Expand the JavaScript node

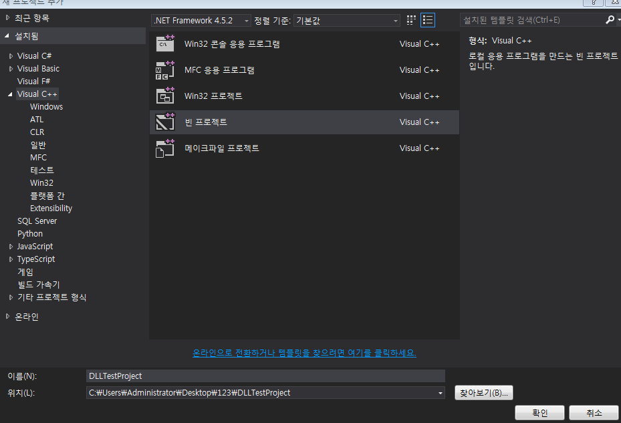(11, 247)
